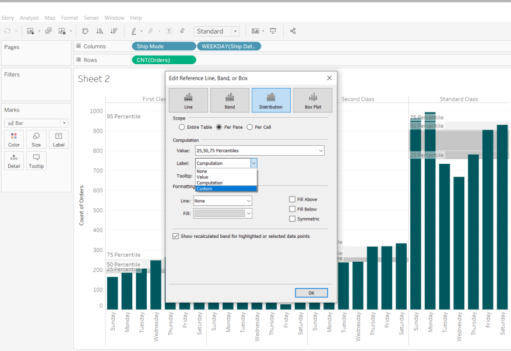Click the Swap Rows and Columns icon
511x351 pixels.
click(x=86, y=31)
